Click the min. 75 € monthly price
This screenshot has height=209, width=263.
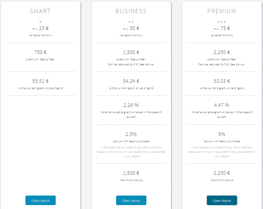(x=222, y=28)
